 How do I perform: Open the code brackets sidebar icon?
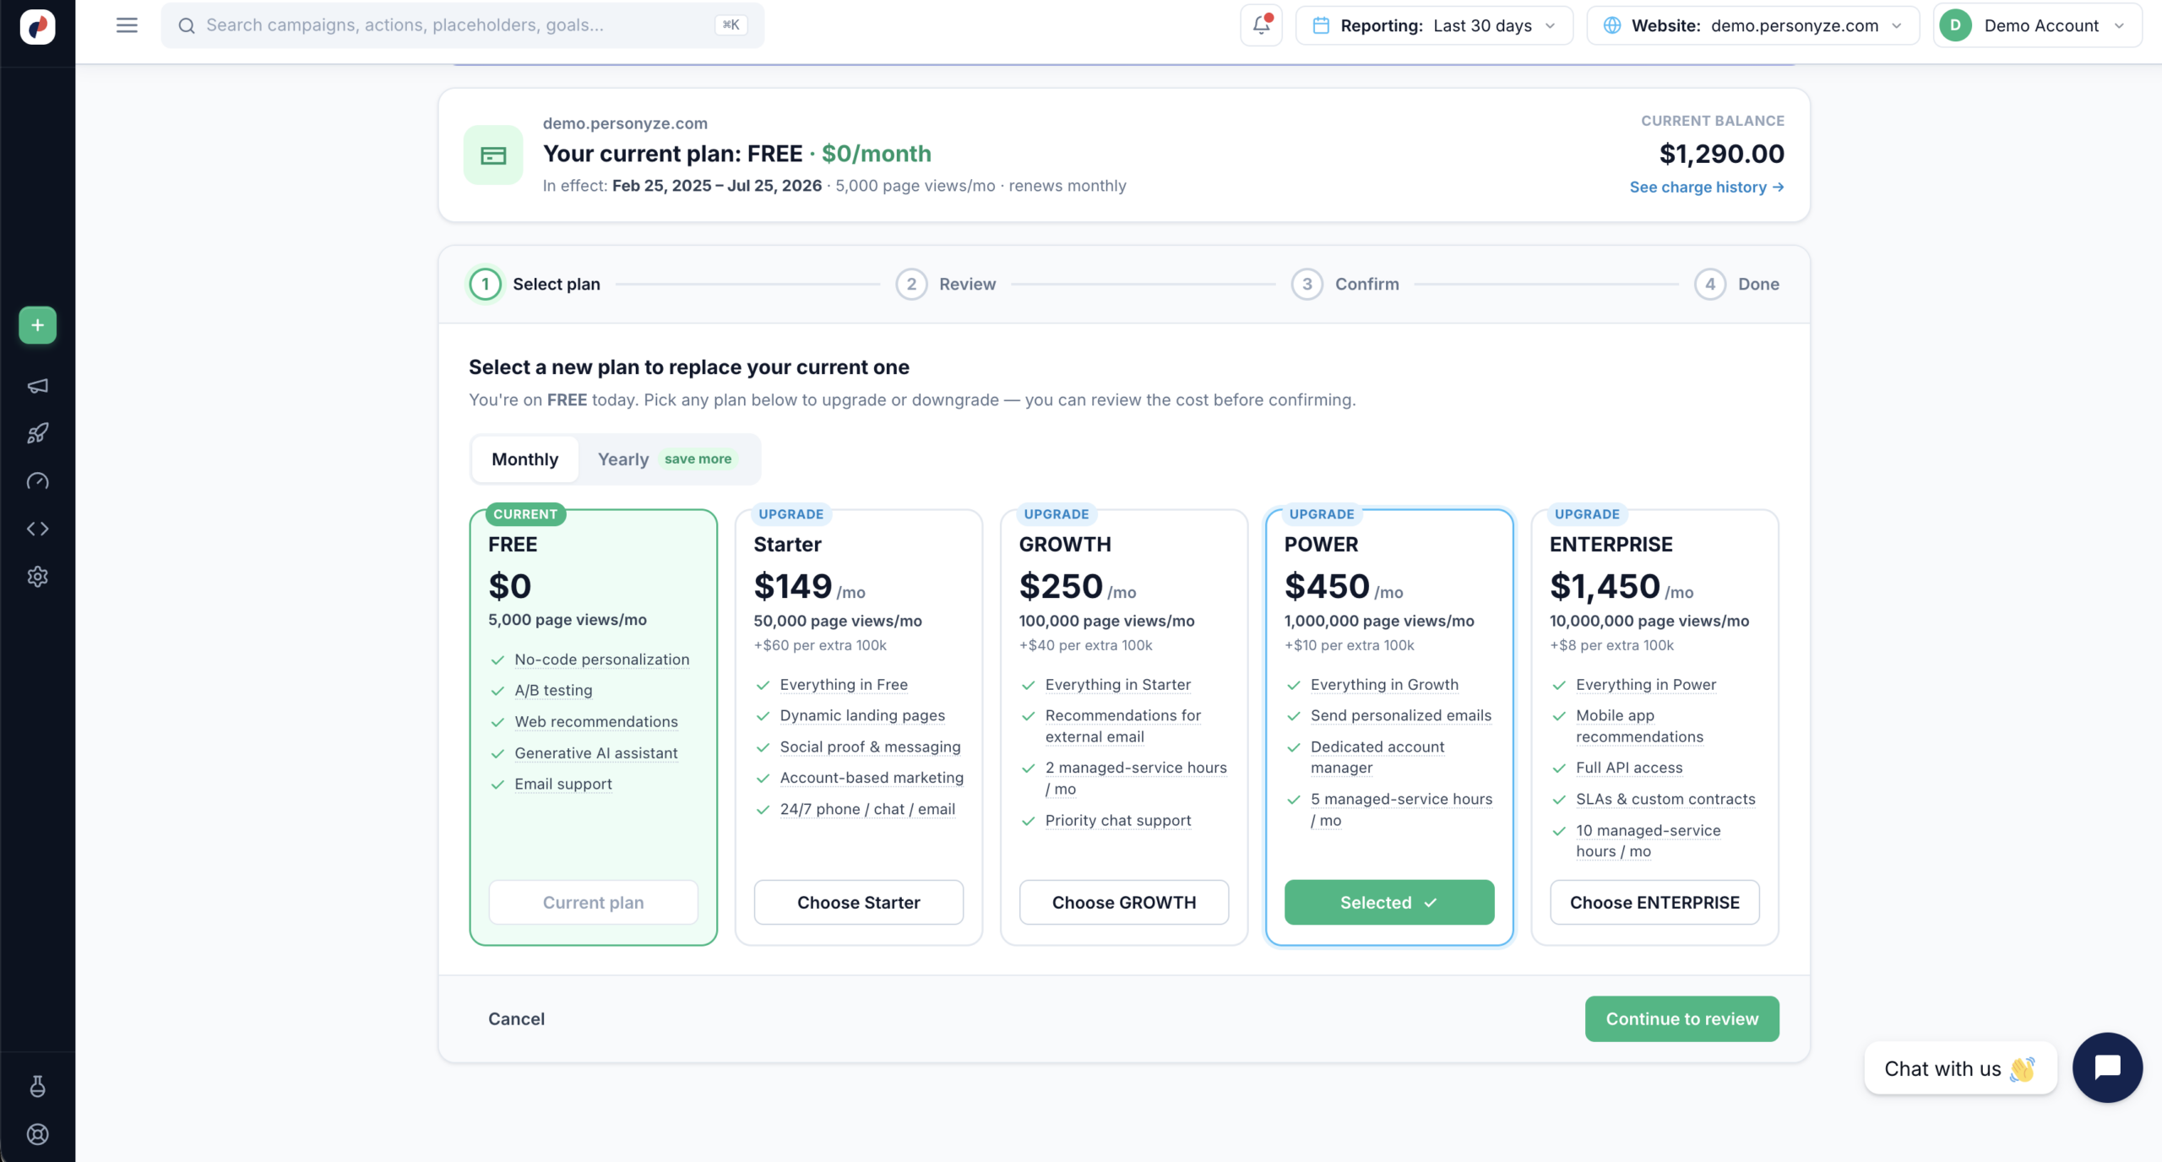(37, 529)
